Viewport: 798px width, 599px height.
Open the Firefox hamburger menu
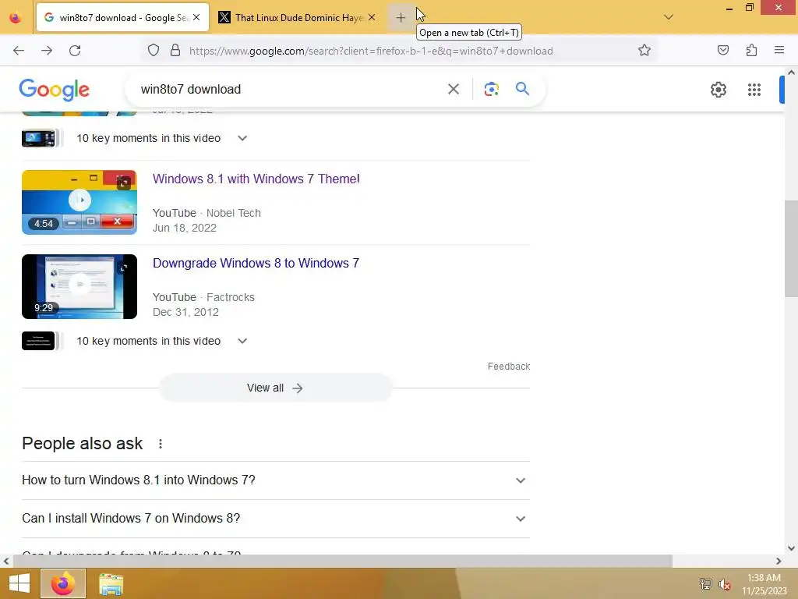point(779,51)
